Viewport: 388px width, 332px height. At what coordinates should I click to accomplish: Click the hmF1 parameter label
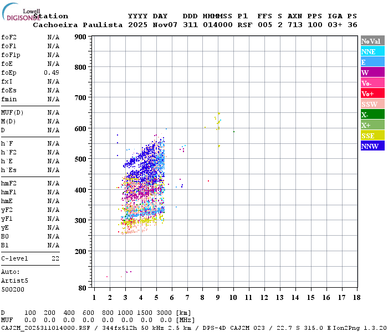click(9, 193)
